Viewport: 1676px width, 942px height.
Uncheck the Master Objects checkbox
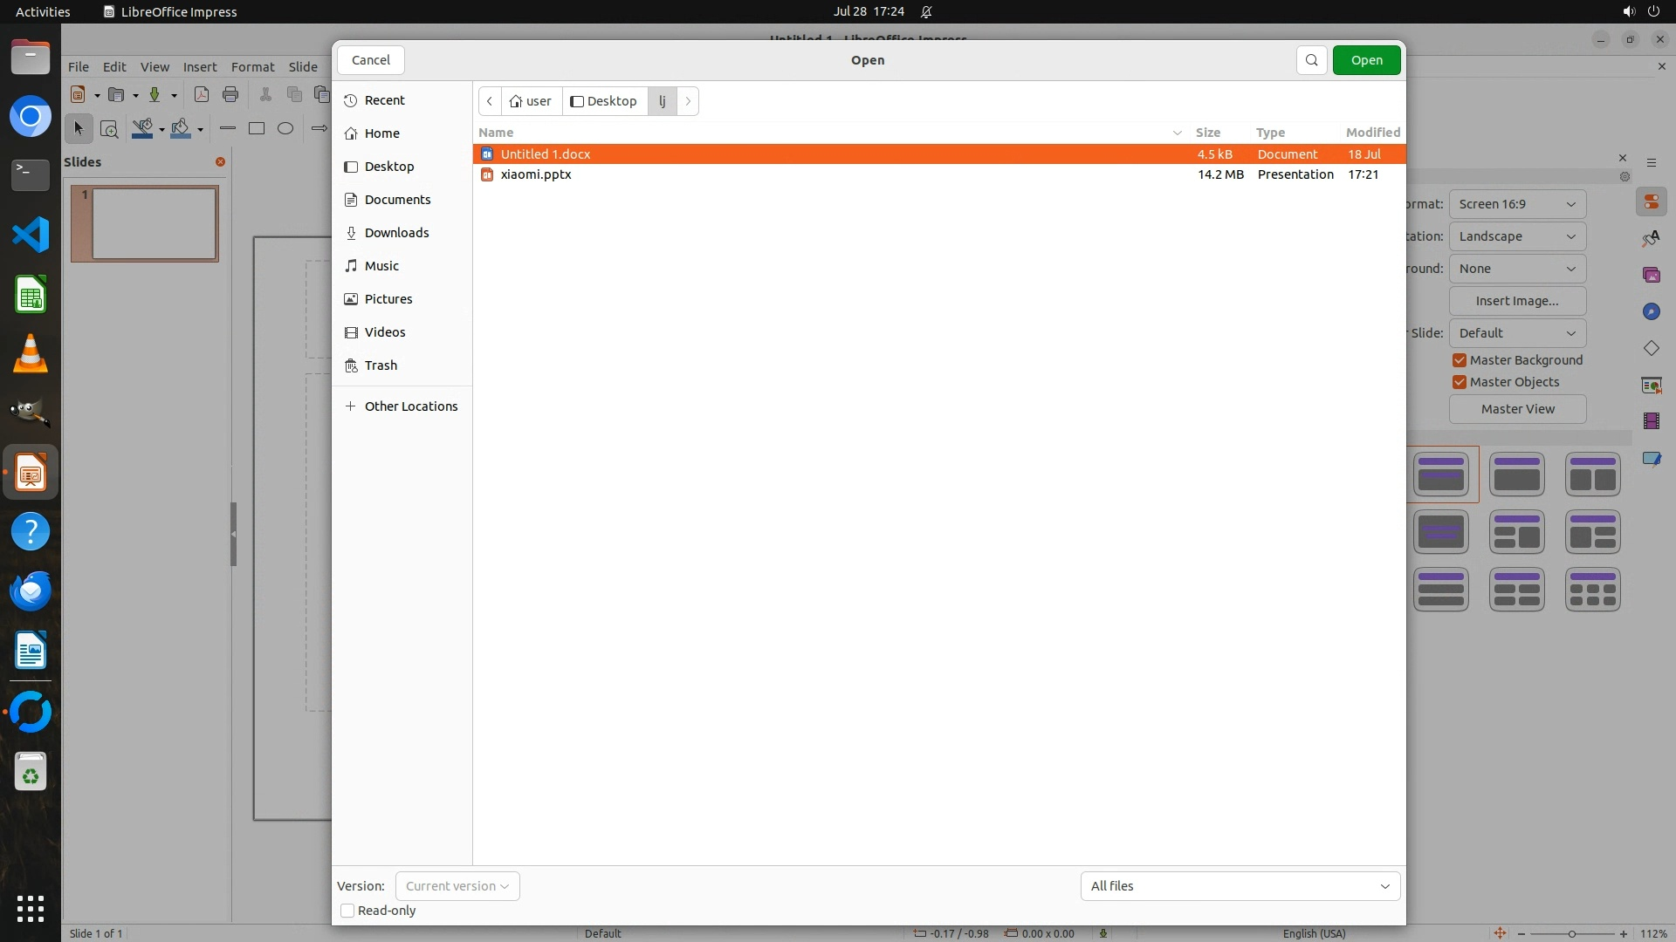[1460, 382]
